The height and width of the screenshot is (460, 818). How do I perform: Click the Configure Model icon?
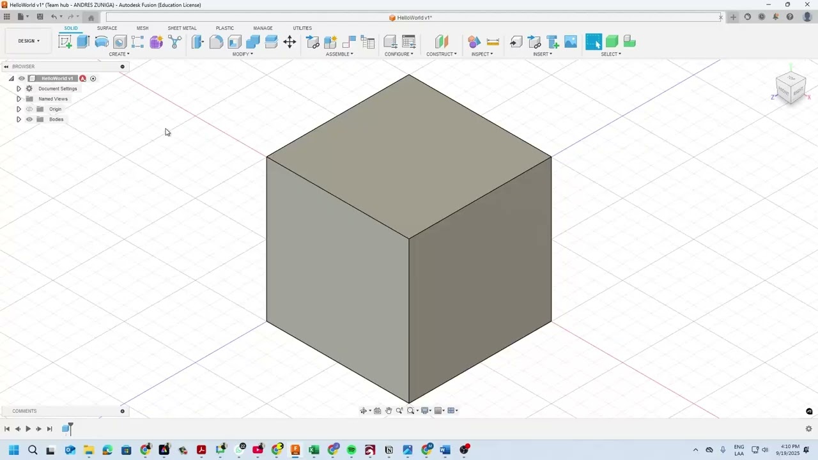pyautogui.click(x=390, y=42)
